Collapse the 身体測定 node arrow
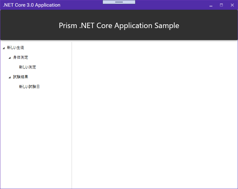The height and width of the screenshot is (189, 238). click(10, 58)
